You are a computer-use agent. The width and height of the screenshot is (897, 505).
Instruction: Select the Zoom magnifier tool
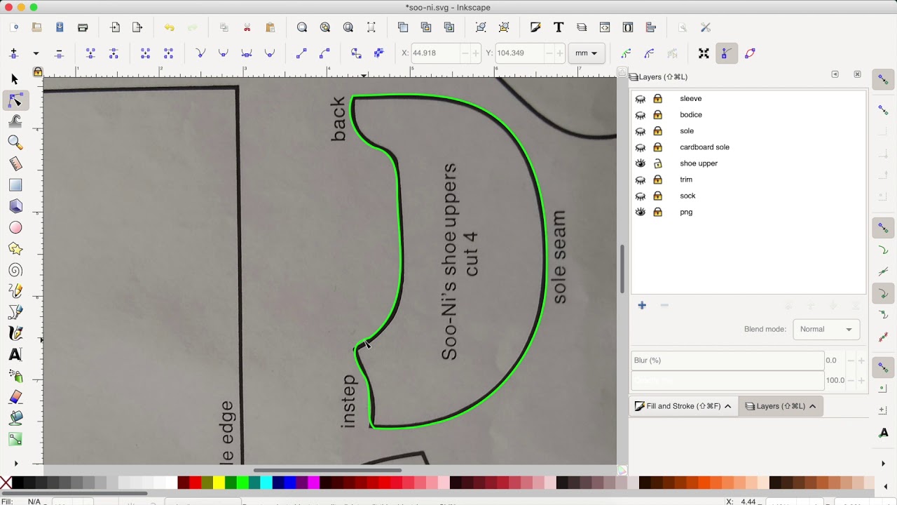[x=15, y=143]
